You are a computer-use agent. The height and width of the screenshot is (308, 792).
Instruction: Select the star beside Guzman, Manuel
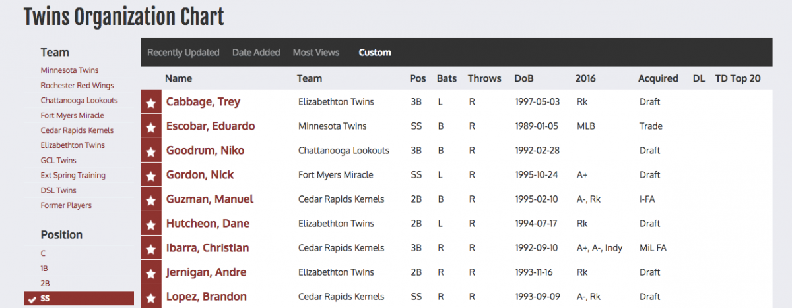click(x=151, y=200)
